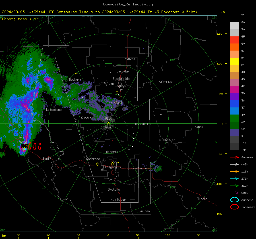Select the Okotoks map label

pos(114,190)
